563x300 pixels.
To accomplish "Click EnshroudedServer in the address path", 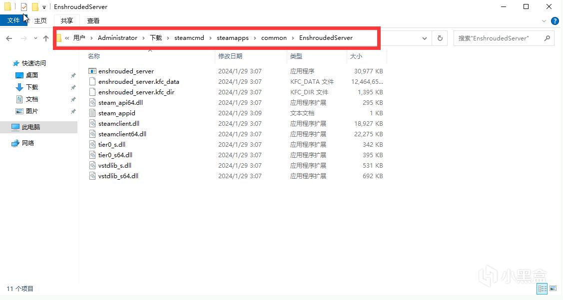I will click(326, 37).
